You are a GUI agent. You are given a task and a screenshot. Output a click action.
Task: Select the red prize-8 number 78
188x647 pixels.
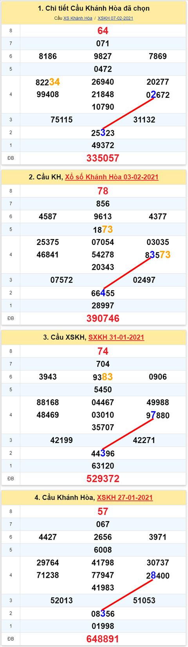103,191
